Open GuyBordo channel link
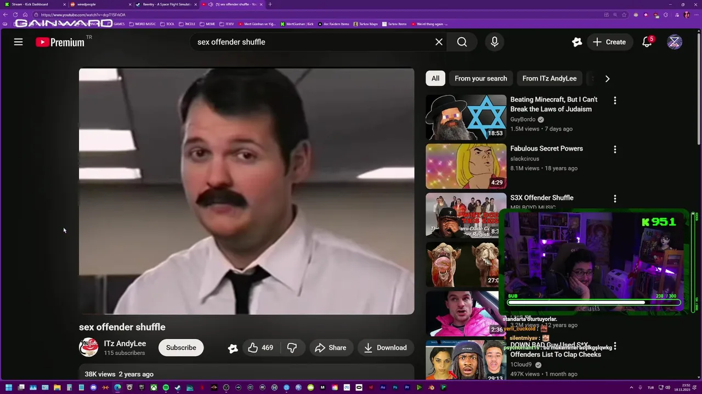Screen dimensions: 702x394 pyautogui.click(x=523, y=119)
